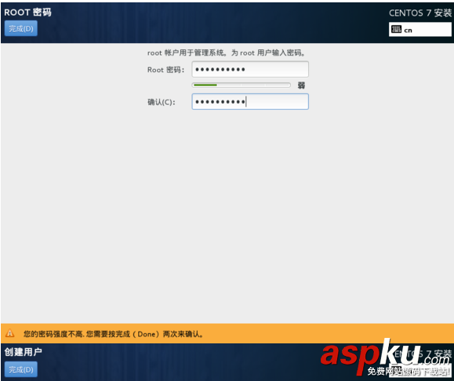Viewport: 454px width, 381px height.
Task: Focus the 确认(C) password field
Action: [x=250, y=102]
